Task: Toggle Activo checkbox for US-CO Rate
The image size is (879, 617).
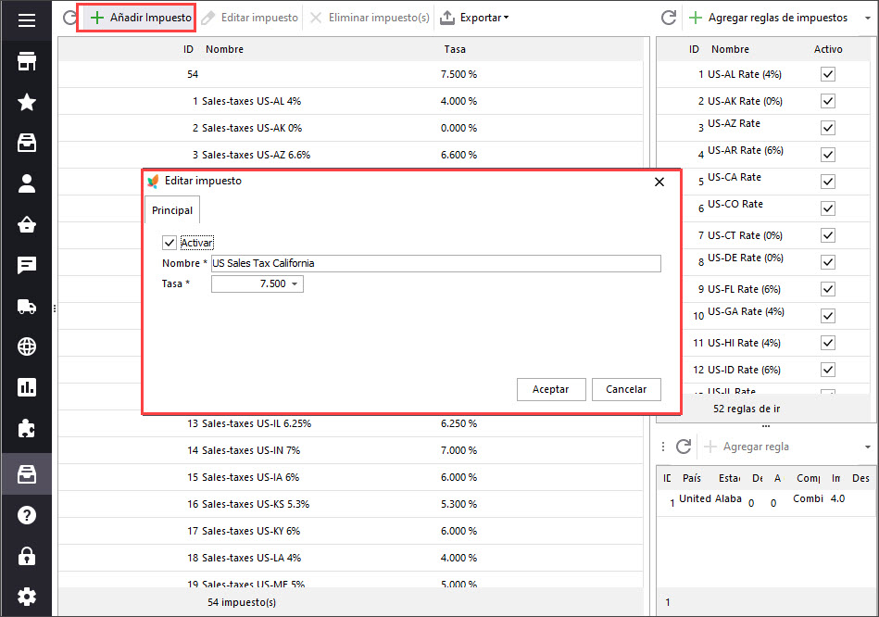Action: [828, 208]
